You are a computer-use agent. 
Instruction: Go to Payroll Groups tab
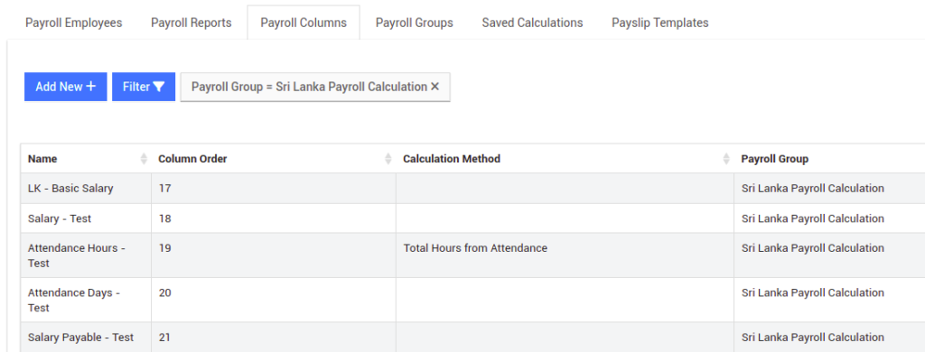[414, 23]
